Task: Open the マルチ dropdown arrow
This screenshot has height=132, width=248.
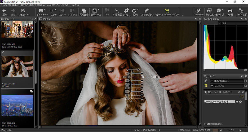Action: (56, 10)
